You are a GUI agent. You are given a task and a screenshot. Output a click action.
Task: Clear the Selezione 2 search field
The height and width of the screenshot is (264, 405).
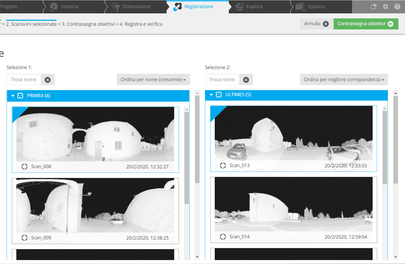(246, 80)
